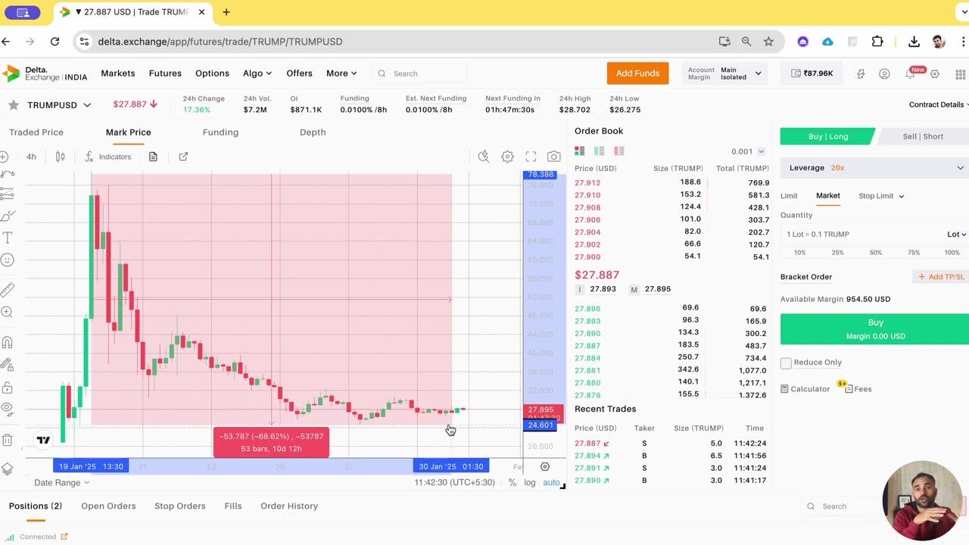Open the Futures menu

pyautogui.click(x=165, y=73)
